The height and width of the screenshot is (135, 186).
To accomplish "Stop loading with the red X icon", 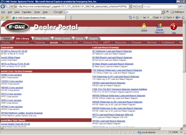I will tap(139, 6).
